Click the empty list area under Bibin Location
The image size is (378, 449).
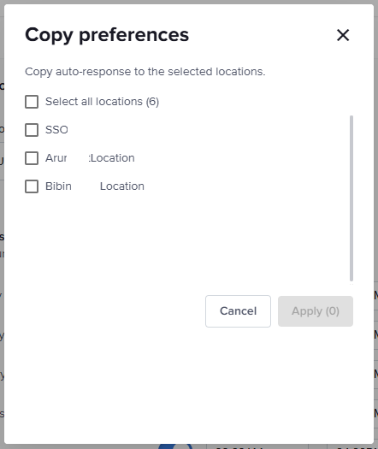click(x=186, y=238)
